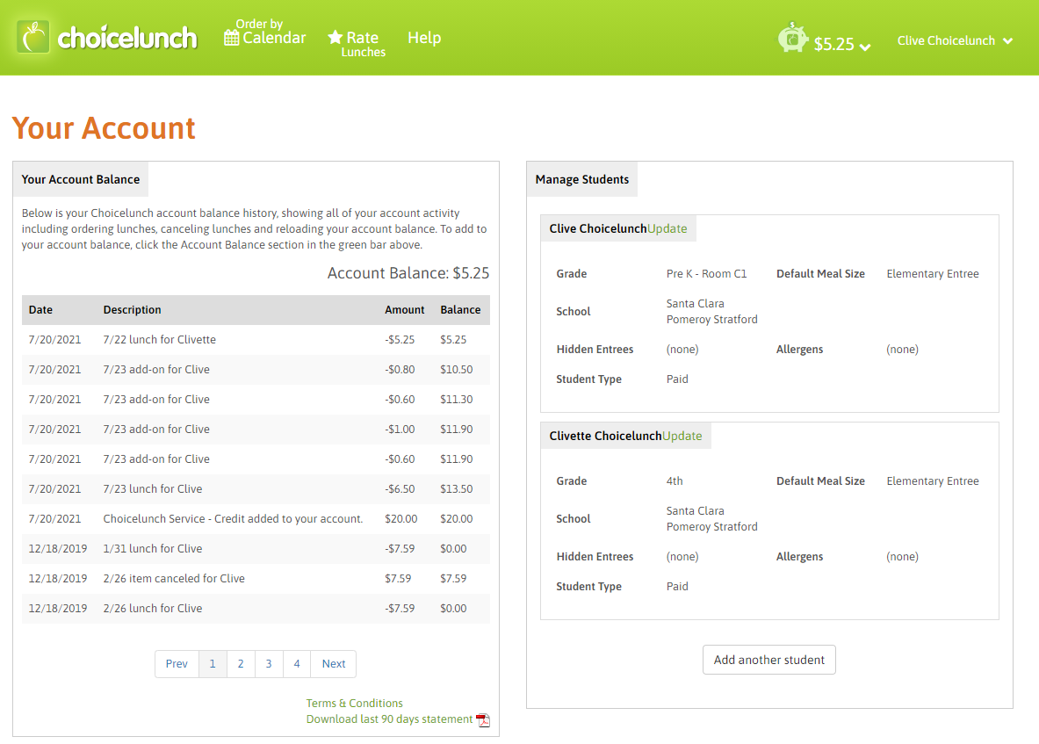Advance with the Next pagination button
The image size is (1039, 744).
pyautogui.click(x=333, y=664)
